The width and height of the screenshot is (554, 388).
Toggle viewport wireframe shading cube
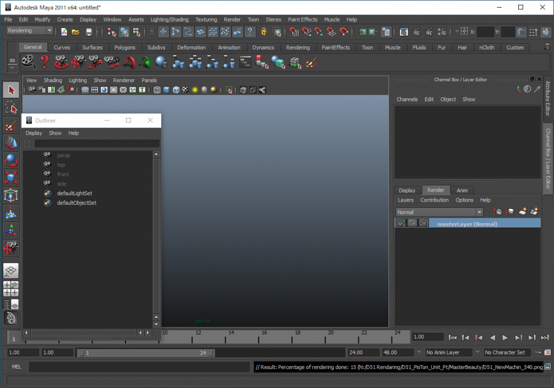(157, 90)
